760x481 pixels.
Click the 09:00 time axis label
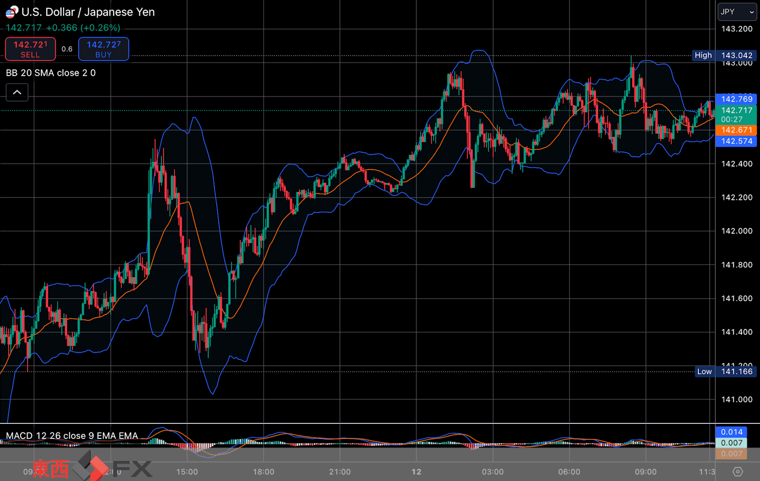[x=646, y=472]
